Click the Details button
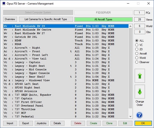This screenshot has height=128, width=154. (57, 123)
